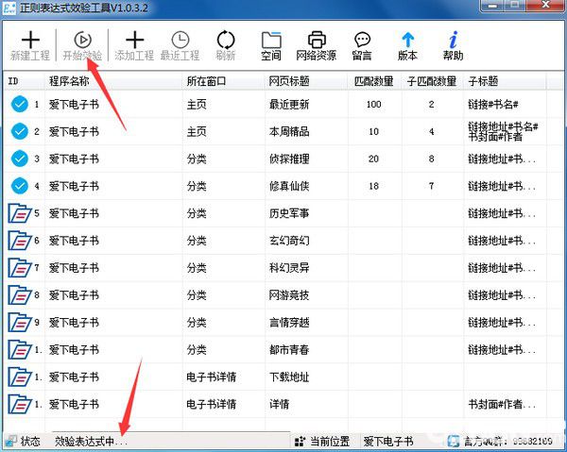This screenshot has width=567, height=452.
Task: Click the 刷新 refresh icon
Action: pos(226,40)
